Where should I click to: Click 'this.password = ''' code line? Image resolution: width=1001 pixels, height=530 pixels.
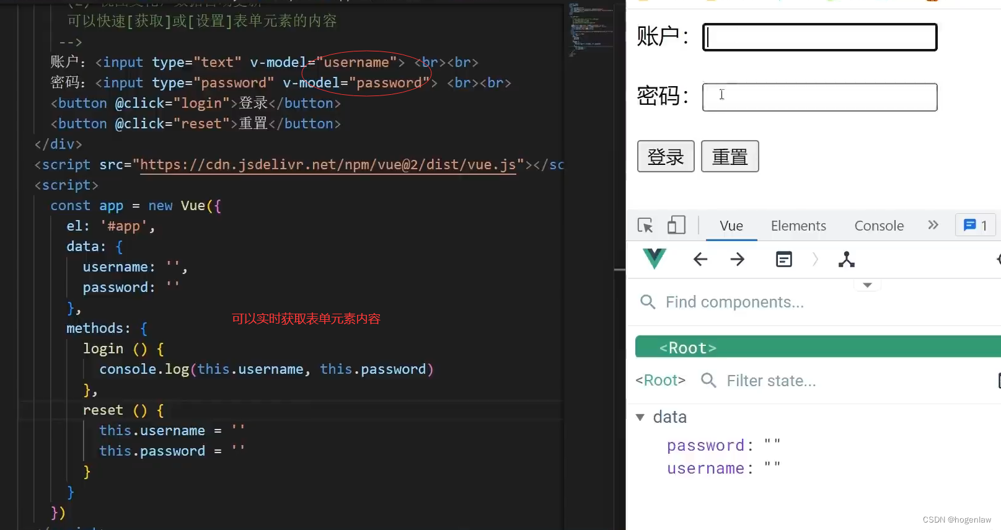tap(172, 451)
